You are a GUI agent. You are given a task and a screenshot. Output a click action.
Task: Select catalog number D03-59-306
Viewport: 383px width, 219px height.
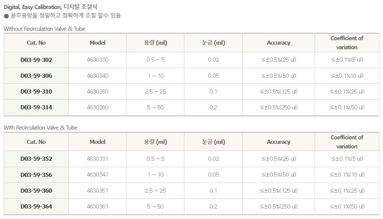36,76
